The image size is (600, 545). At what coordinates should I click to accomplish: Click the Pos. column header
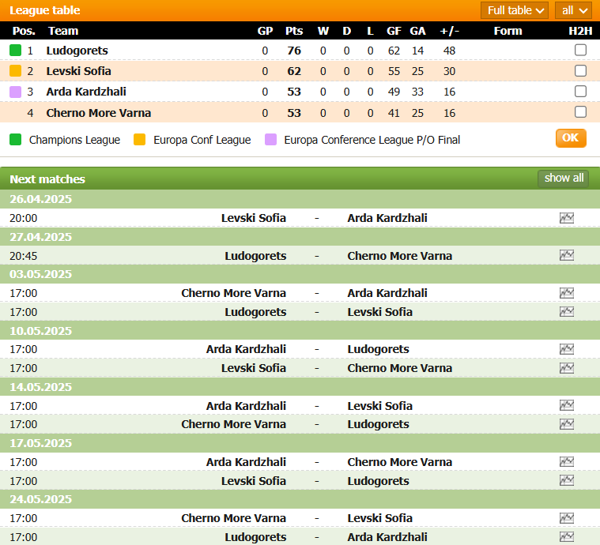tap(24, 31)
